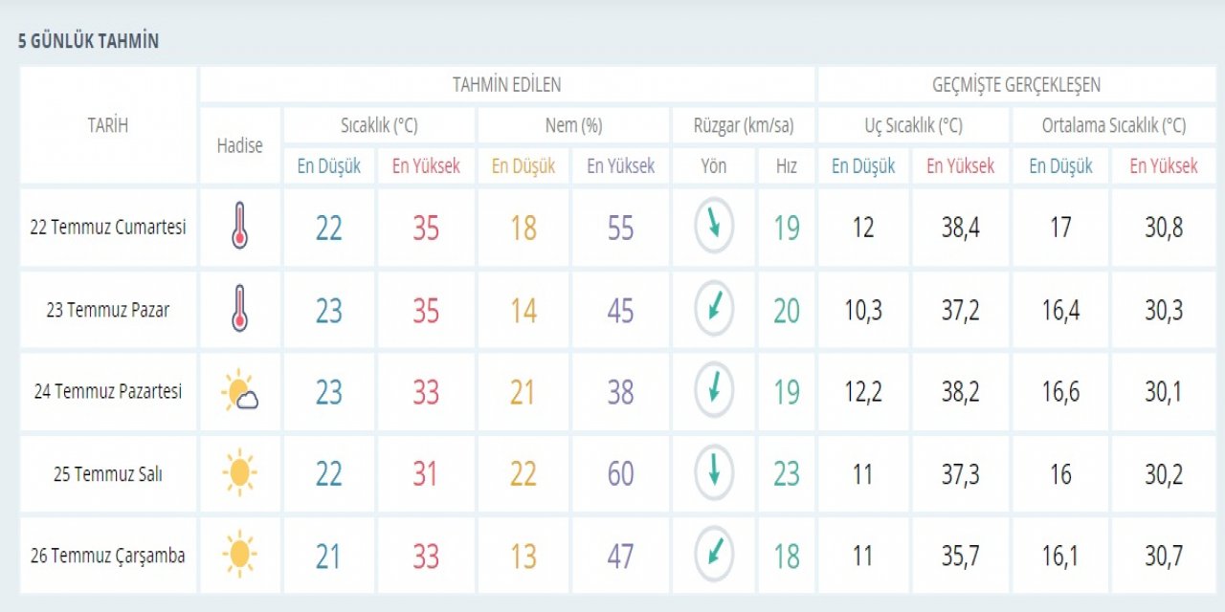This screenshot has height=612, width=1225.
Task: Click the wind direction arrow for 22 Temmuz
Action: 713,227
